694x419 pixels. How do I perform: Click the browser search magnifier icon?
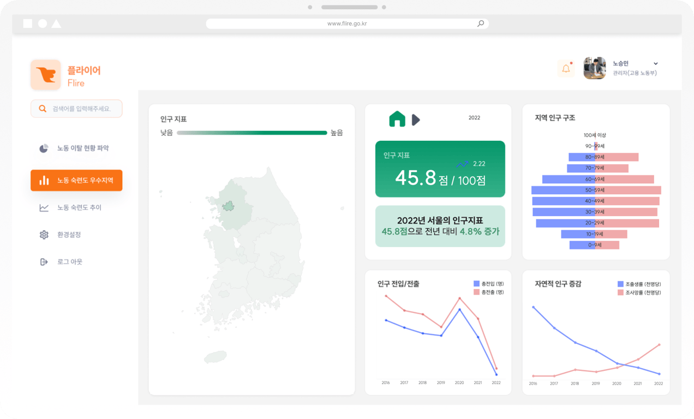click(481, 23)
